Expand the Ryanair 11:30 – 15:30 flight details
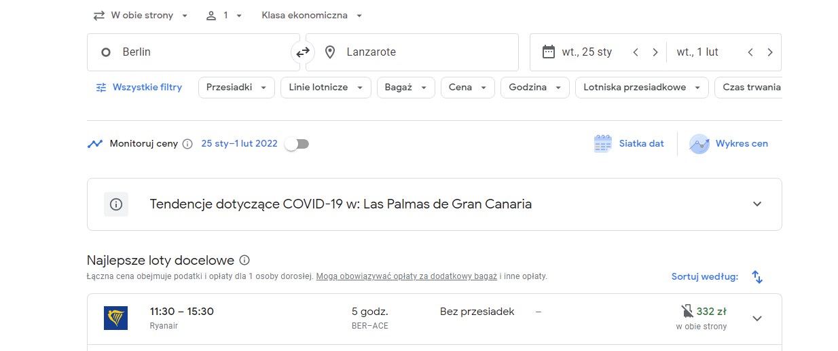Image resolution: width=838 pixels, height=351 pixels. pos(757,318)
